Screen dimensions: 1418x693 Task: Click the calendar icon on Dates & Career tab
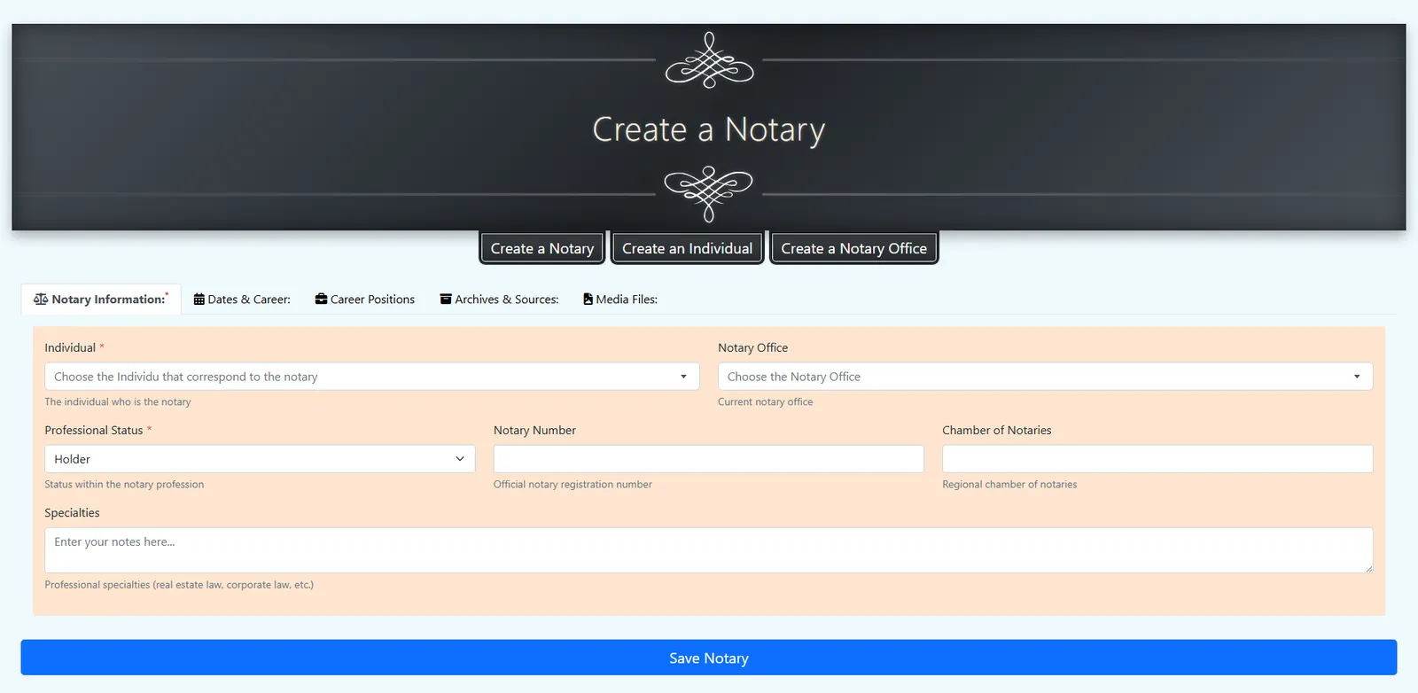tap(199, 300)
